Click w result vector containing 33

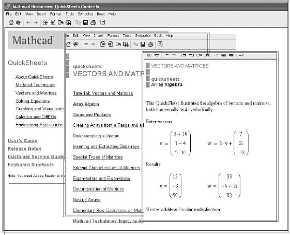(224, 186)
